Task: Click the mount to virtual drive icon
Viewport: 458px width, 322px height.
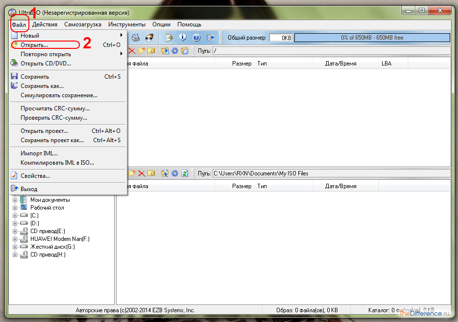Action: coord(136,38)
